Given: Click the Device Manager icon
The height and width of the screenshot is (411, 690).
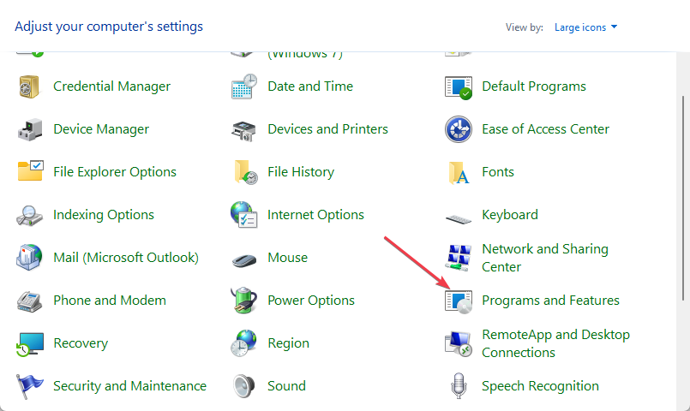Looking at the screenshot, I should (30, 129).
